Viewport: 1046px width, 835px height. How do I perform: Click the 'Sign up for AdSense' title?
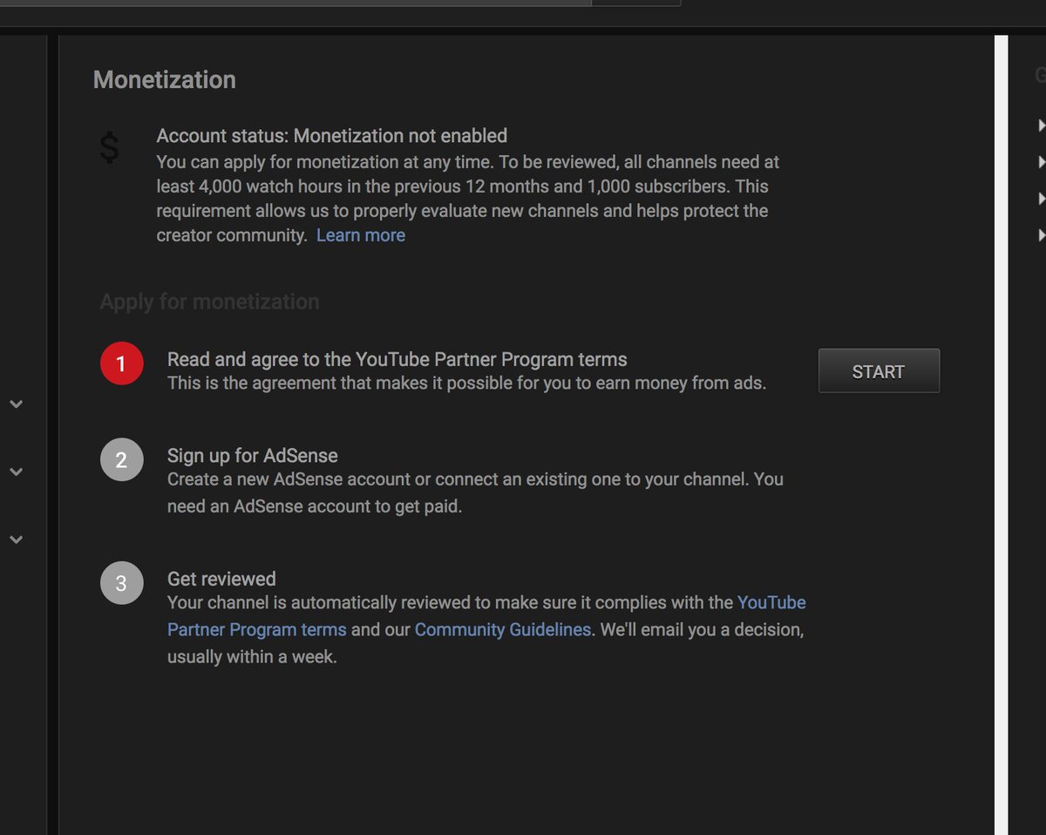253,456
